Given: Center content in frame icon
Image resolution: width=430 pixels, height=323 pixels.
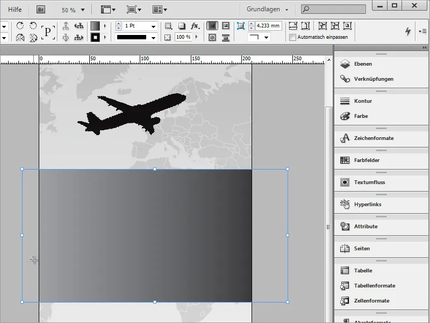Looking at the screenshot, I should (347, 26).
